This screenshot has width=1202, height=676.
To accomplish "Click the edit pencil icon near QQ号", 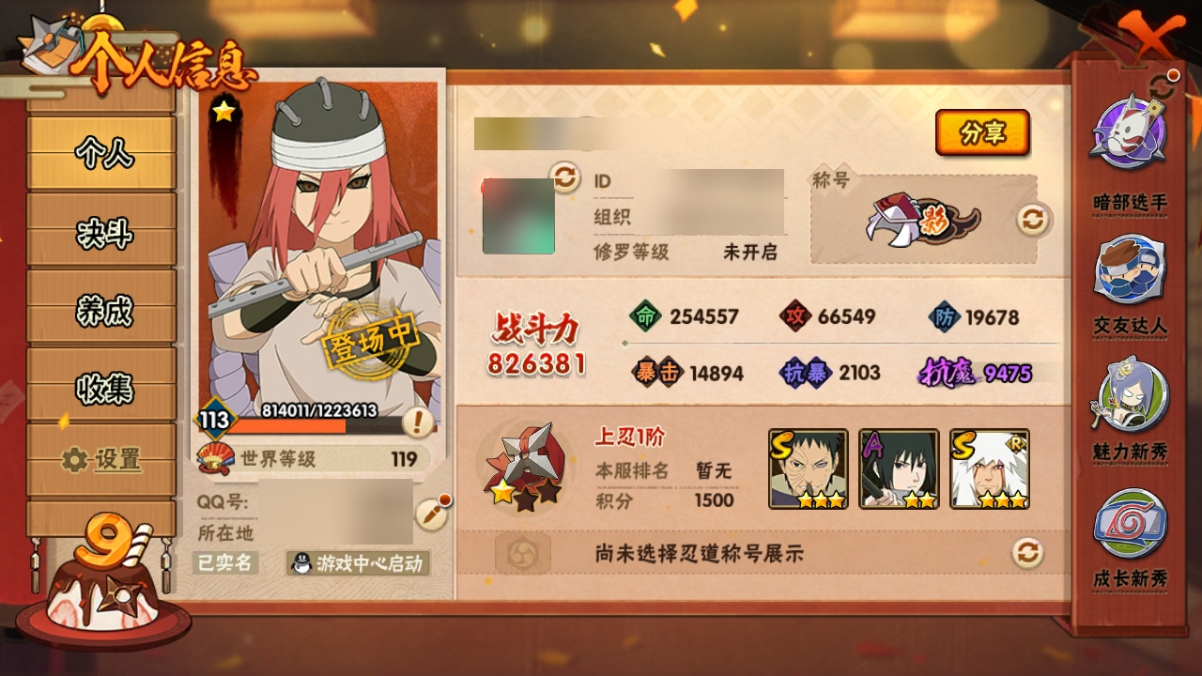I will point(430,514).
